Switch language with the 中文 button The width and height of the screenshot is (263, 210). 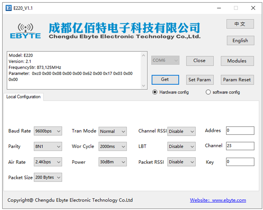coord(240,24)
